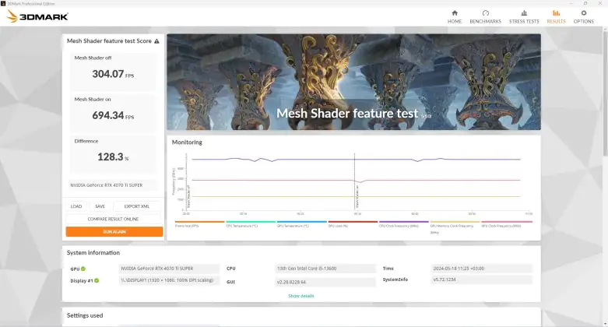Screen dimensions: 608x327
Task: Open the Results section
Action: 556,17
